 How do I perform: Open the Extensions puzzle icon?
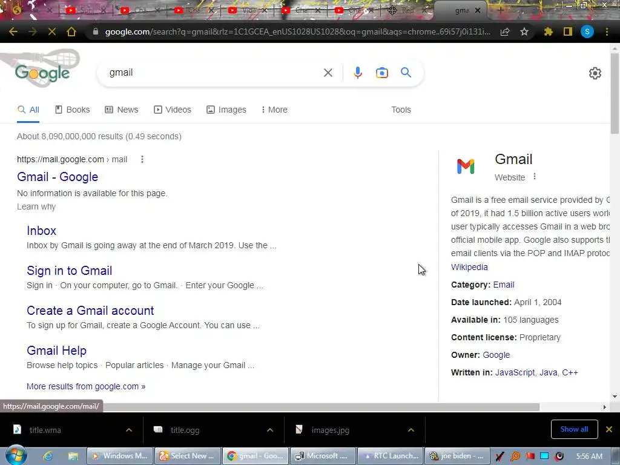[548, 31]
